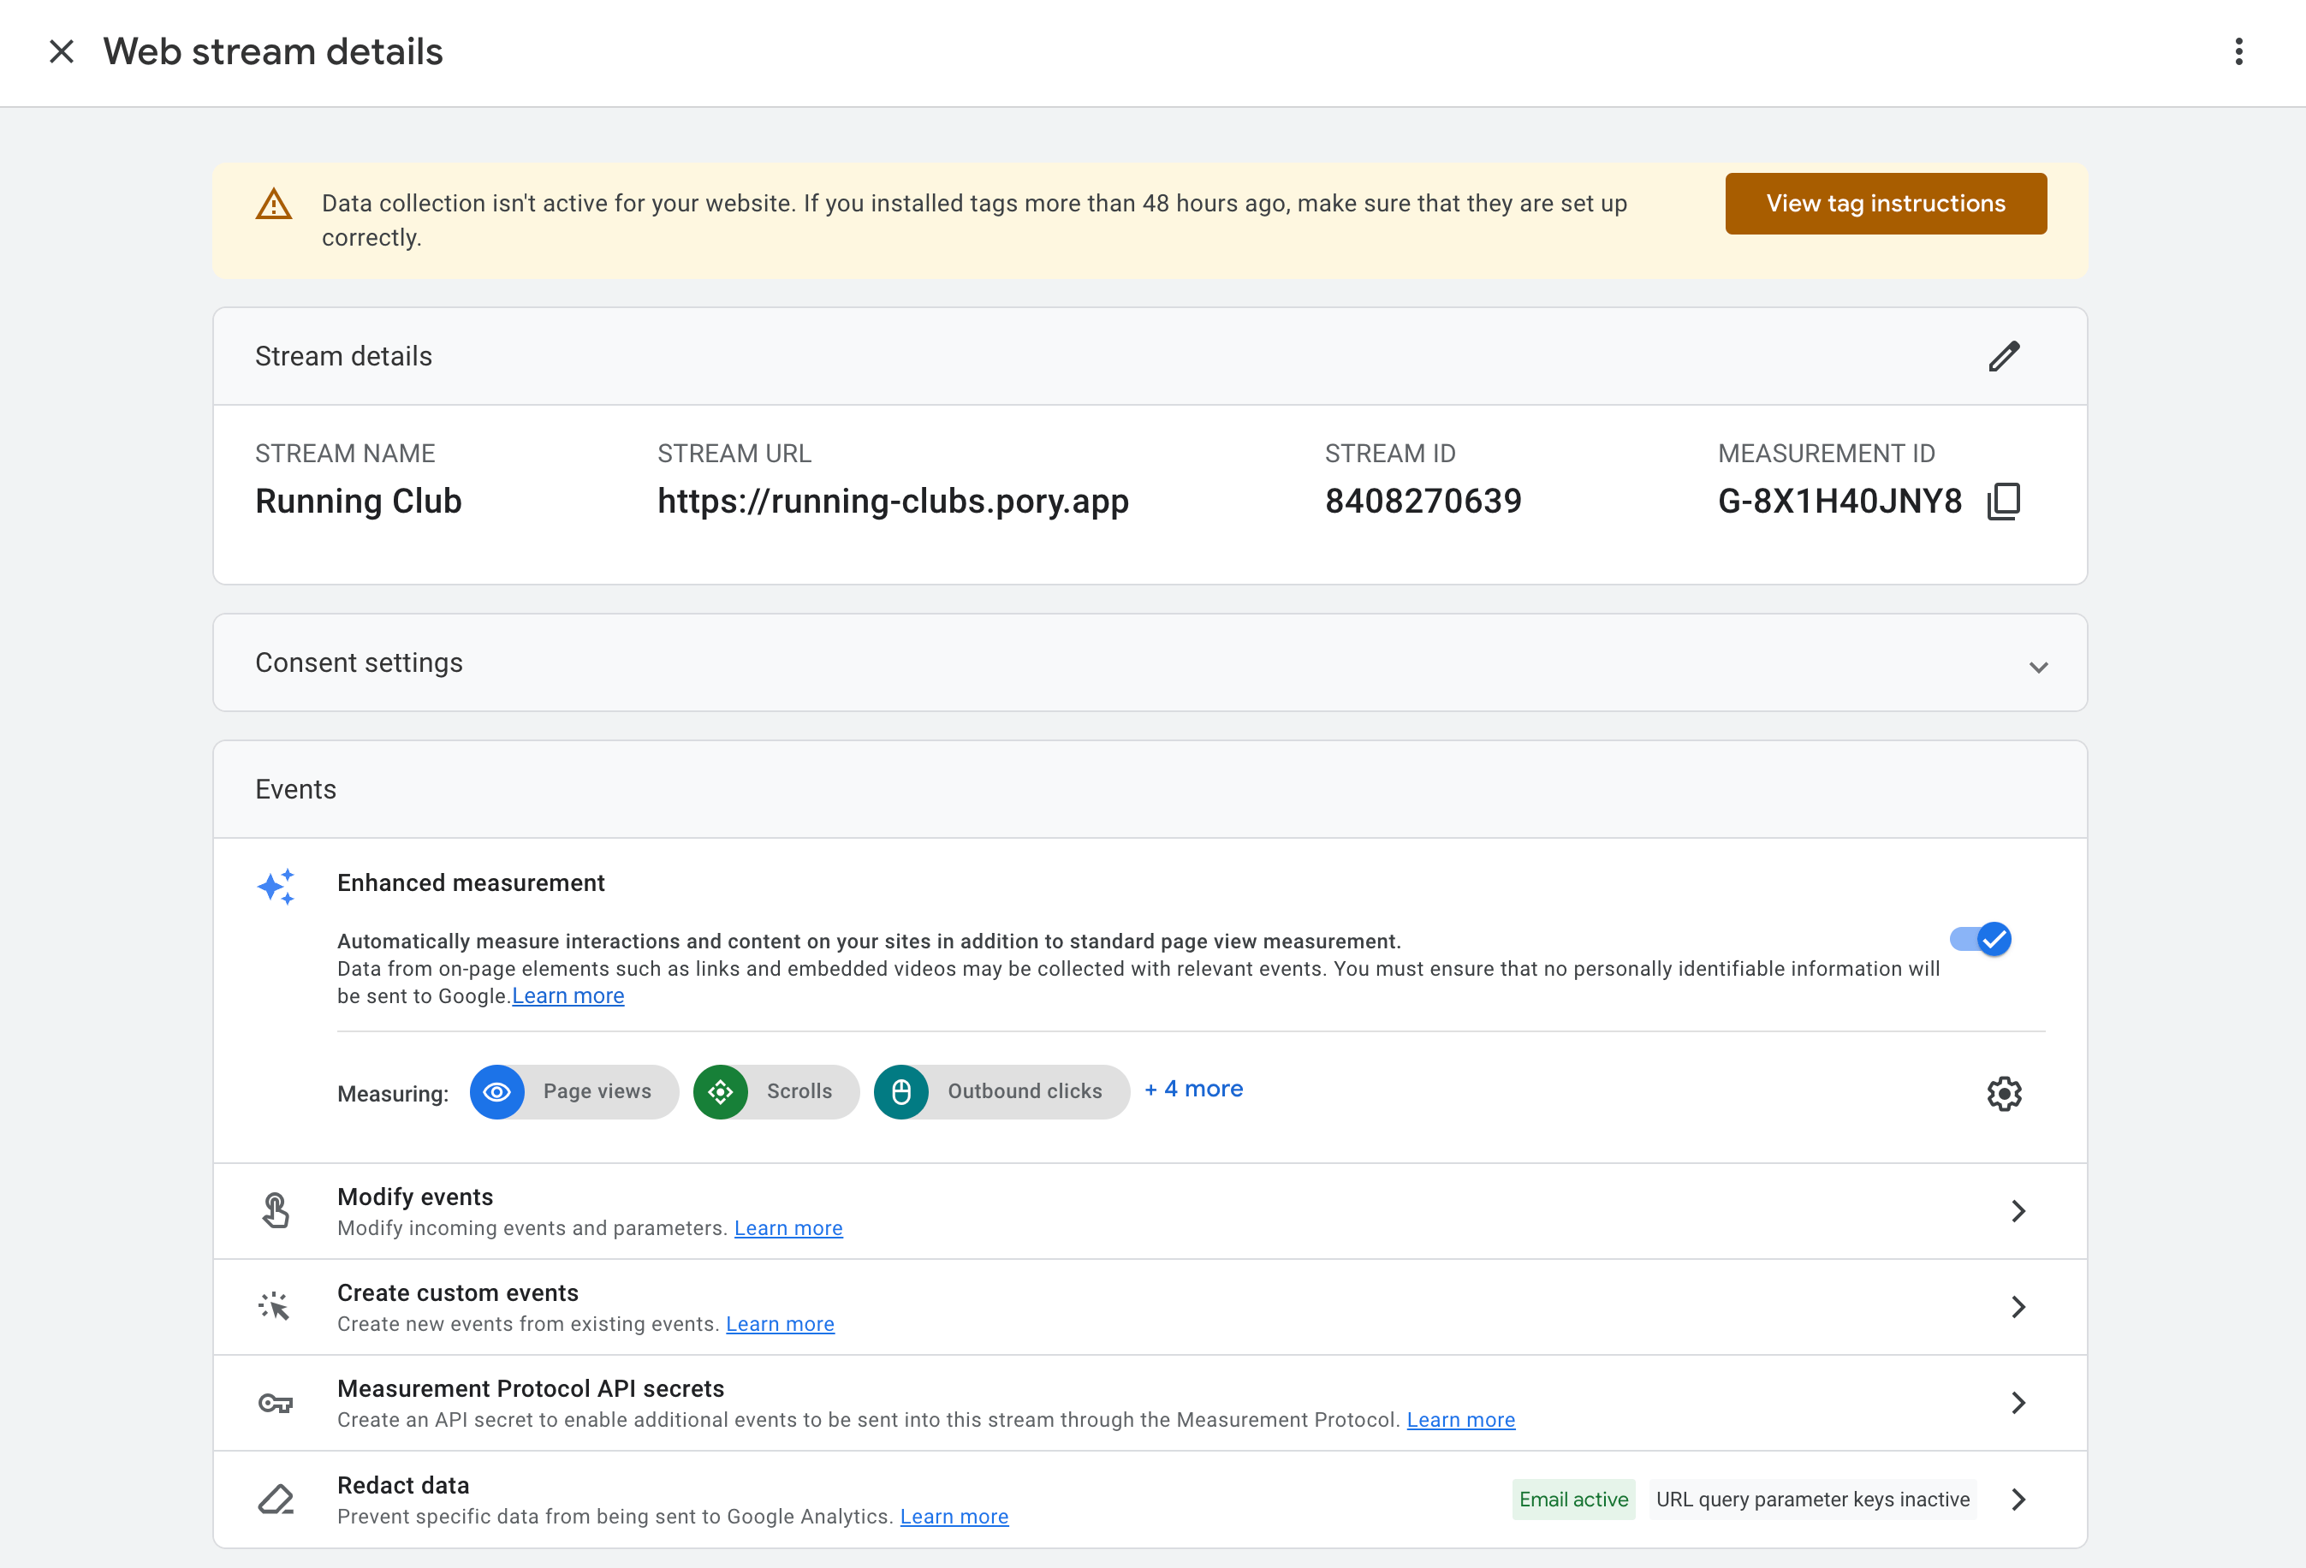Open Learn more link for Create custom events
2306x1568 pixels.
pyautogui.click(x=780, y=1324)
